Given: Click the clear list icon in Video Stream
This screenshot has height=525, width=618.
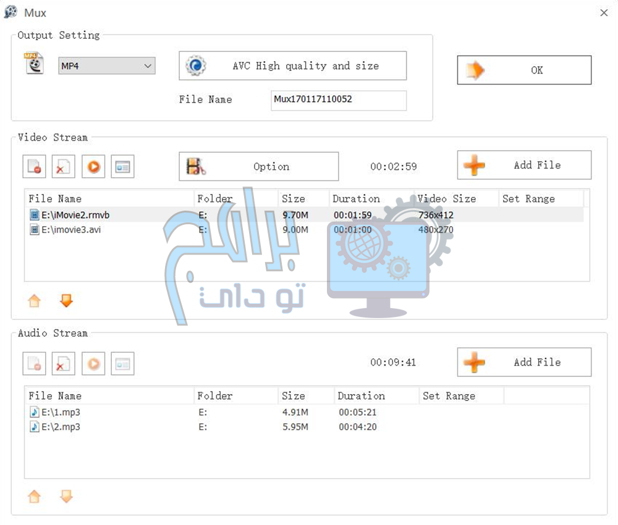Looking at the screenshot, I should [63, 167].
